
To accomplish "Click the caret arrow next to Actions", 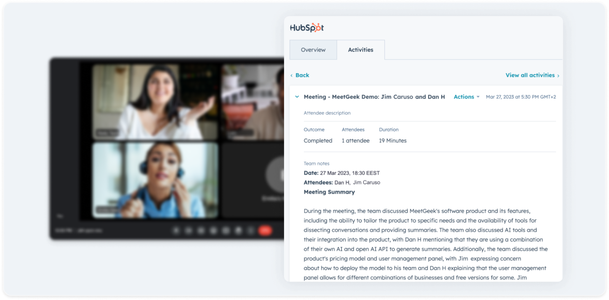I will [478, 97].
